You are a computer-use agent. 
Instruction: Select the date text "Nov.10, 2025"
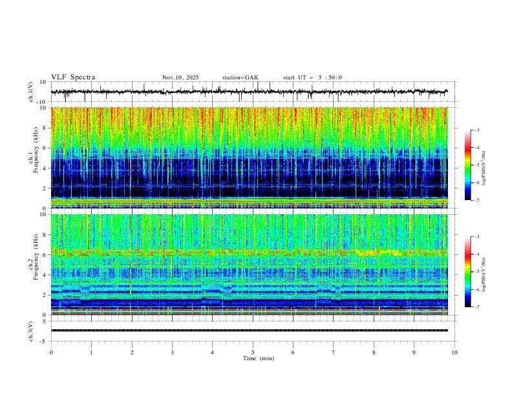[180, 77]
